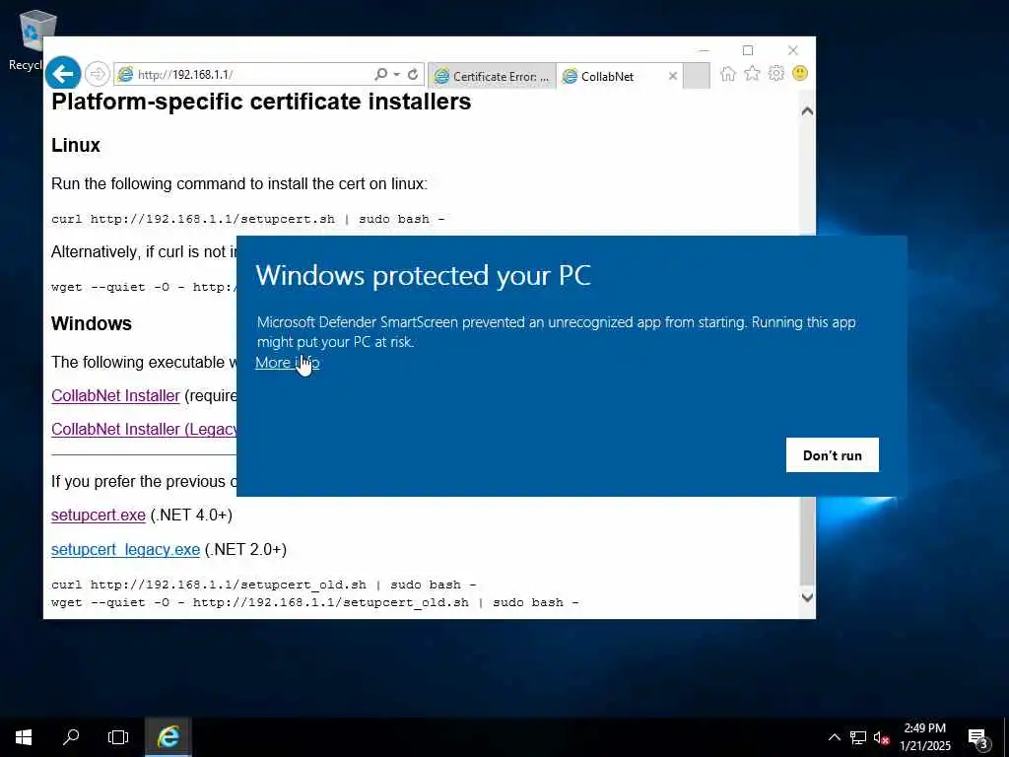Click the page scrollbar down arrow
This screenshot has width=1009, height=757.
[807, 597]
